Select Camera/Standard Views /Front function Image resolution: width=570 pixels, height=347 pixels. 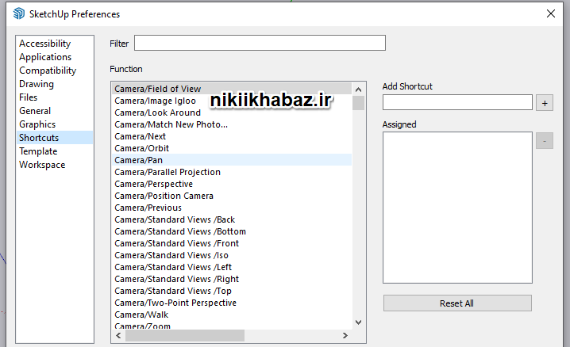232,244
